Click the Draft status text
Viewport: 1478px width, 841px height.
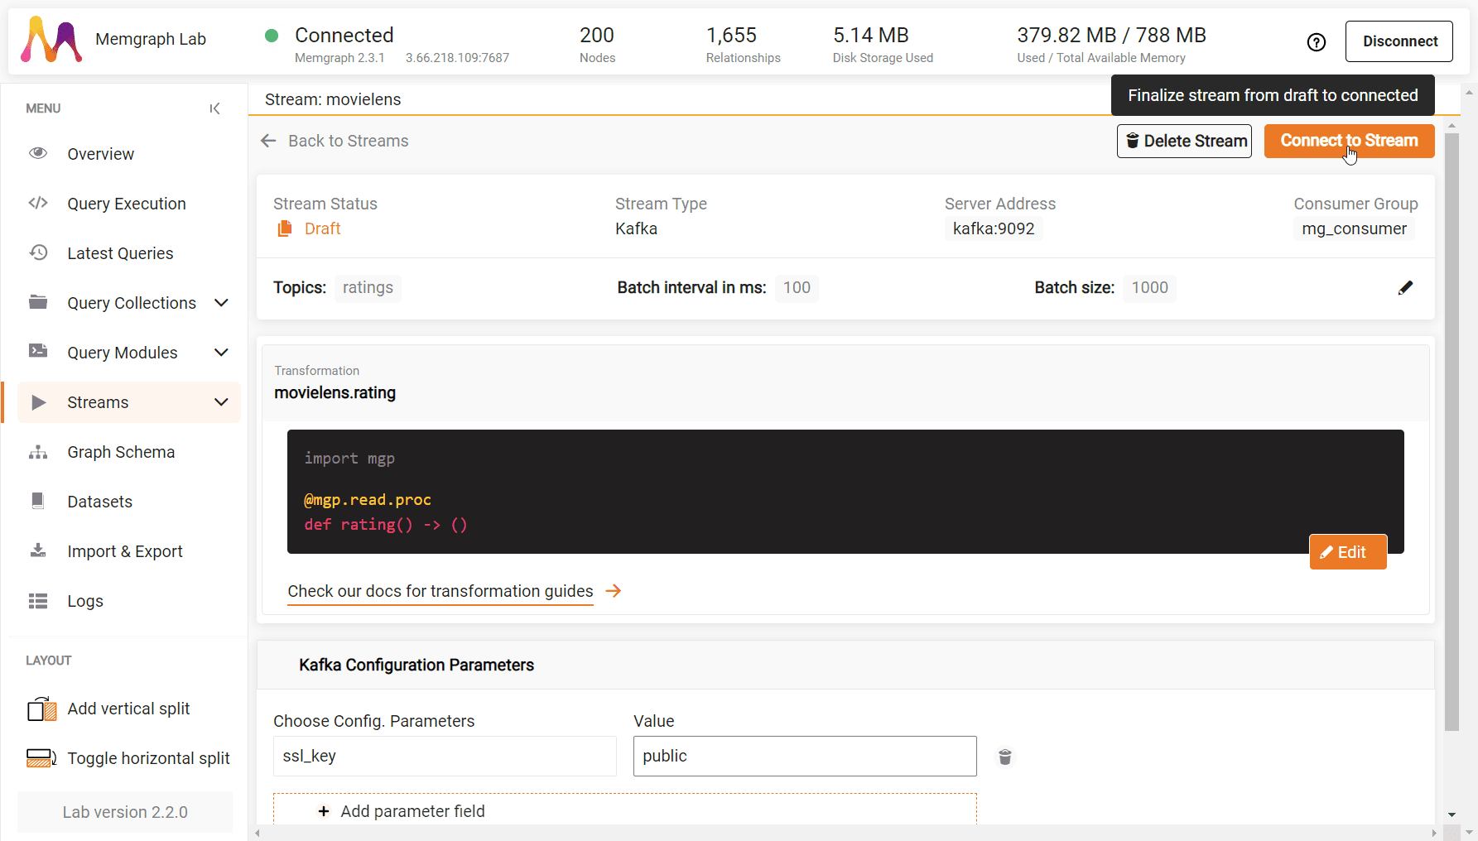point(322,228)
